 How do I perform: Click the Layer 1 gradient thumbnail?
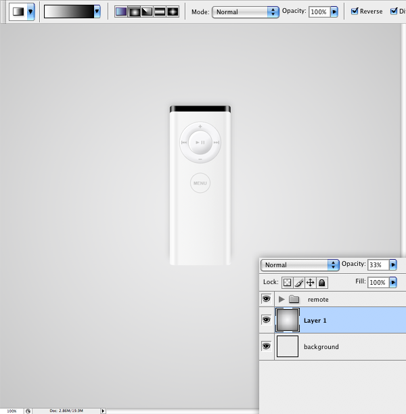(x=288, y=320)
